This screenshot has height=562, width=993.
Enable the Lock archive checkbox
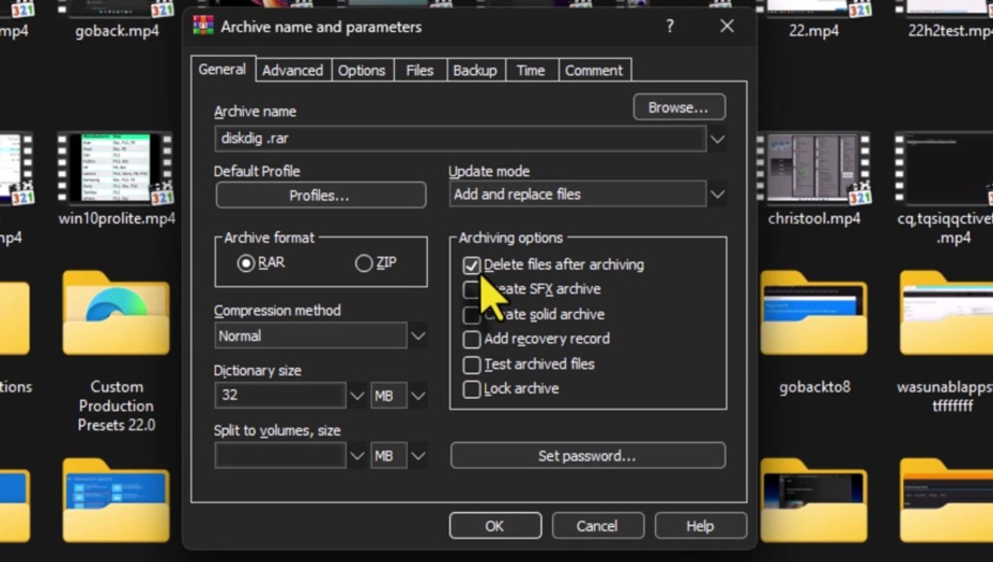472,389
